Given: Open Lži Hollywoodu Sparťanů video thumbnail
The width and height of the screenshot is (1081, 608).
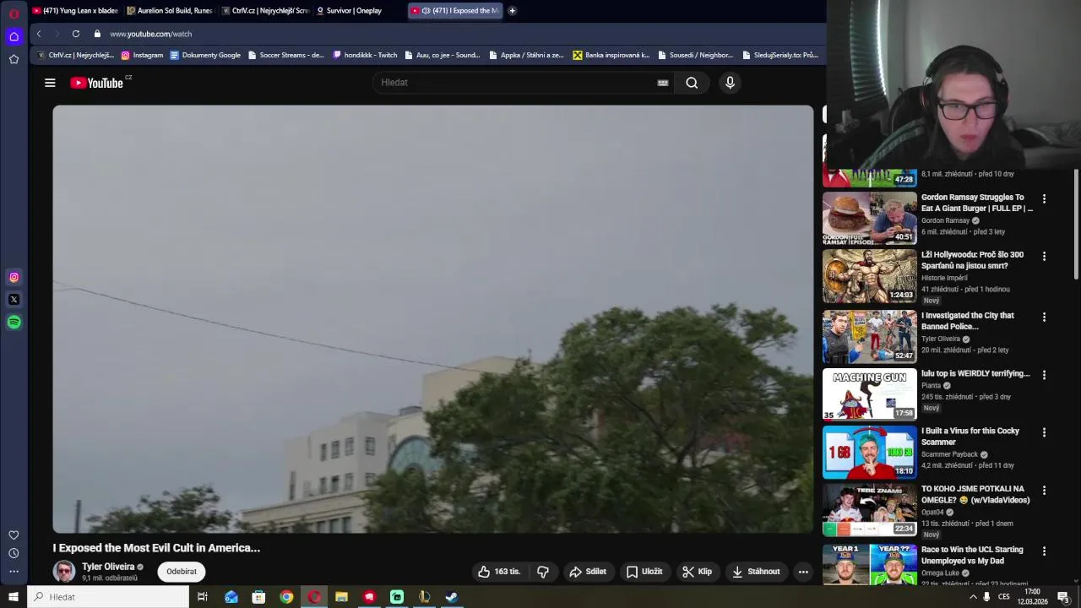Looking at the screenshot, I should (x=869, y=276).
